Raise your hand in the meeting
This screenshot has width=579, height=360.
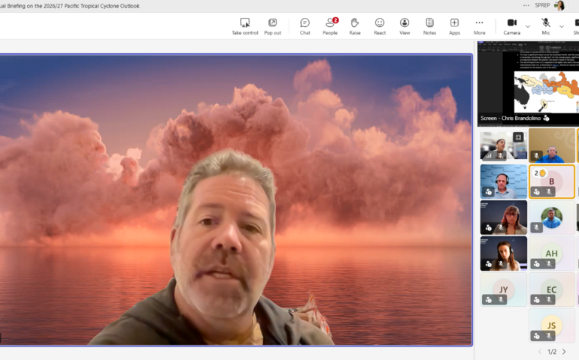coord(355,26)
